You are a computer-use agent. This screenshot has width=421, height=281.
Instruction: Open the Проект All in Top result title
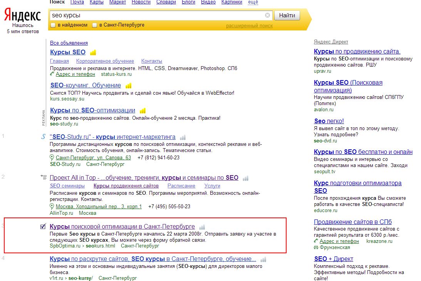click(144, 178)
